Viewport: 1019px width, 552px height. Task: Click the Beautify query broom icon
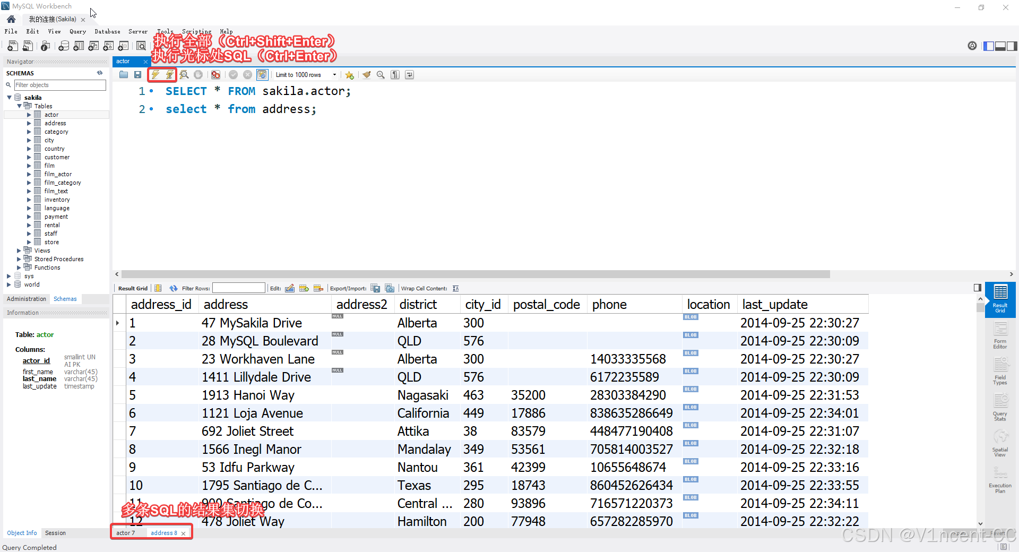(x=366, y=75)
